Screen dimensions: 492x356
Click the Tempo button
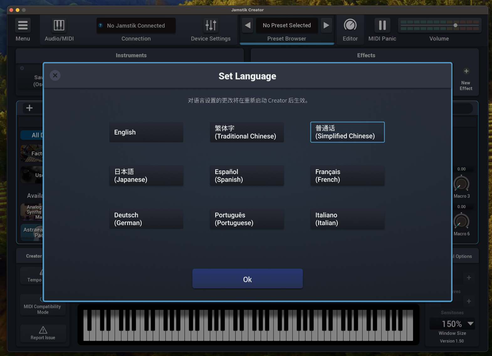click(x=32, y=276)
